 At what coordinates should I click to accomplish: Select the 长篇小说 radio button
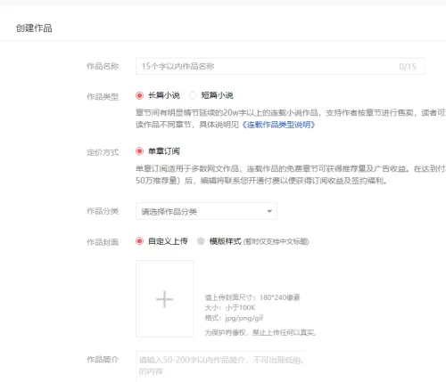pyautogui.click(x=139, y=95)
